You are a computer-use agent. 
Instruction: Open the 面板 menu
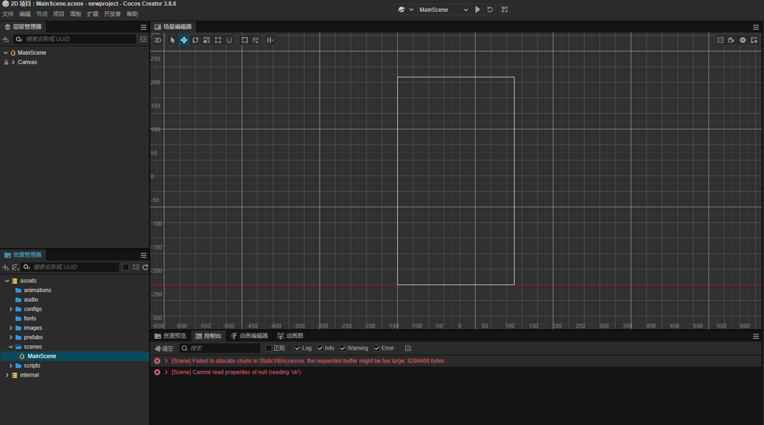click(x=76, y=14)
